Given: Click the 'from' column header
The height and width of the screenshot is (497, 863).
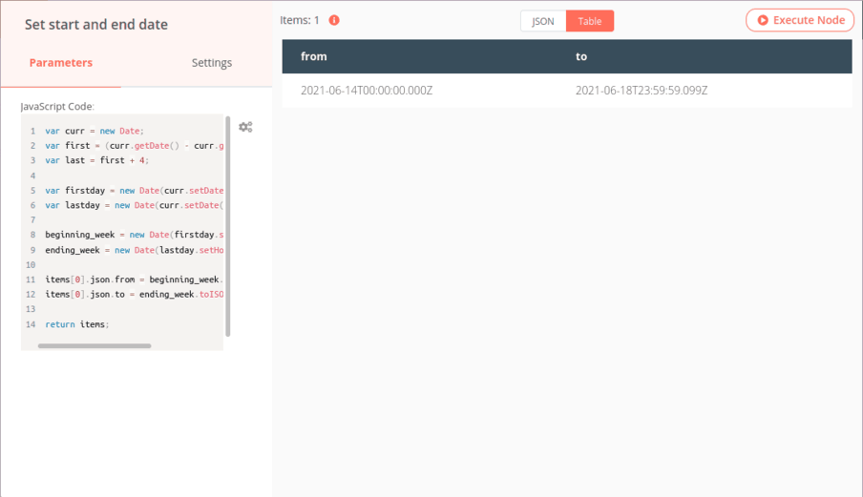Looking at the screenshot, I should click(314, 56).
